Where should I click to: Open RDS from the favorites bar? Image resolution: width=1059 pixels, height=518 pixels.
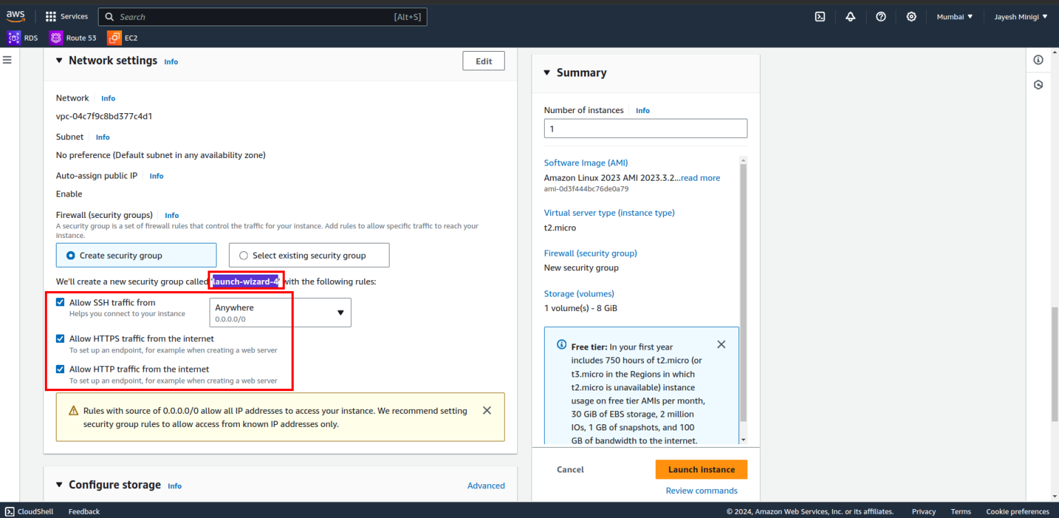tap(23, 37)
